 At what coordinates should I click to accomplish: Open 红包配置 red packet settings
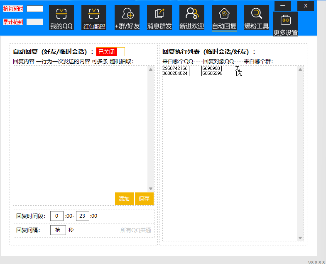(x=94, y=18)
